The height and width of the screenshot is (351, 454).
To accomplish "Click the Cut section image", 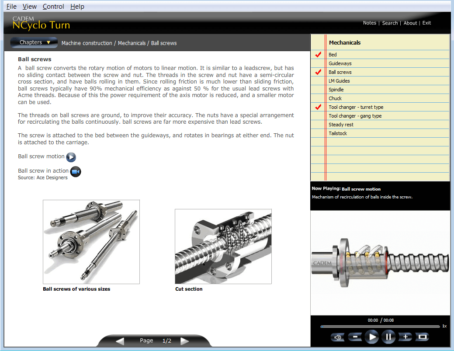I will pos(223,247).
